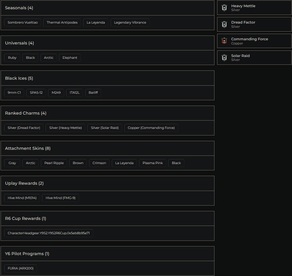Click the Dread Factor silver rank badge icon

click(224, 24)
